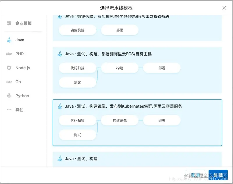The image size is (233, 184).
Task: Click the Java icon on the Kubernetes template
Action: (60, 106)
